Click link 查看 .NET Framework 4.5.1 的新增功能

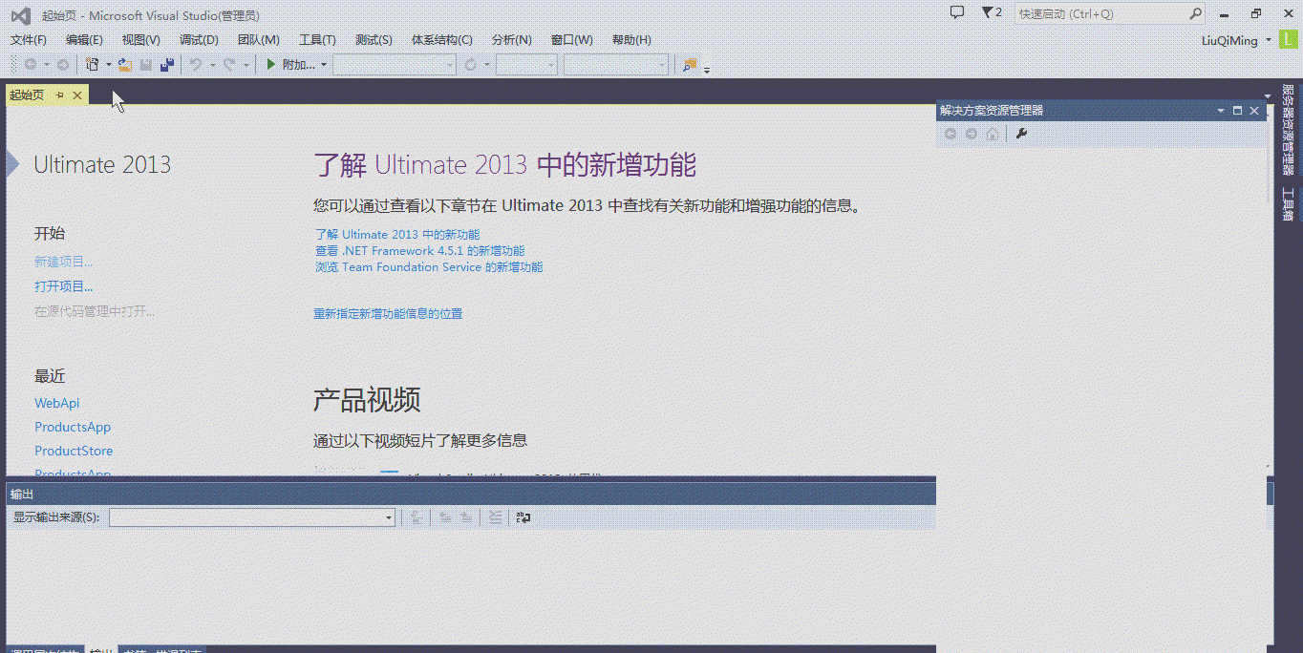[419, 250]
